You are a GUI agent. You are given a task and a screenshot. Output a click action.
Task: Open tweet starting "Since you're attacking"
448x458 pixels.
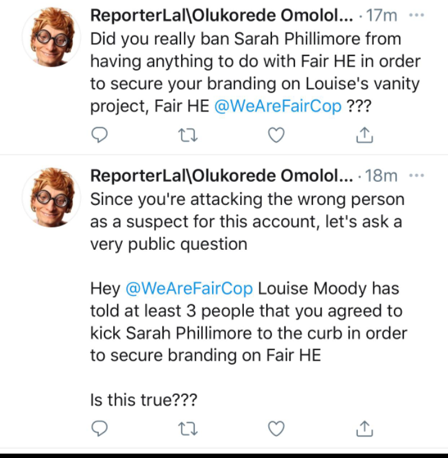tap(249, 222)
